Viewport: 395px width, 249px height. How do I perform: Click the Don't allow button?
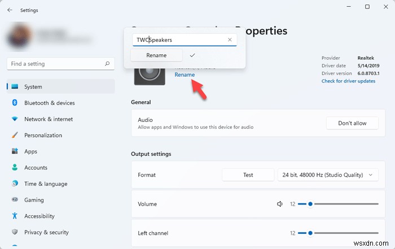[352, 123]
